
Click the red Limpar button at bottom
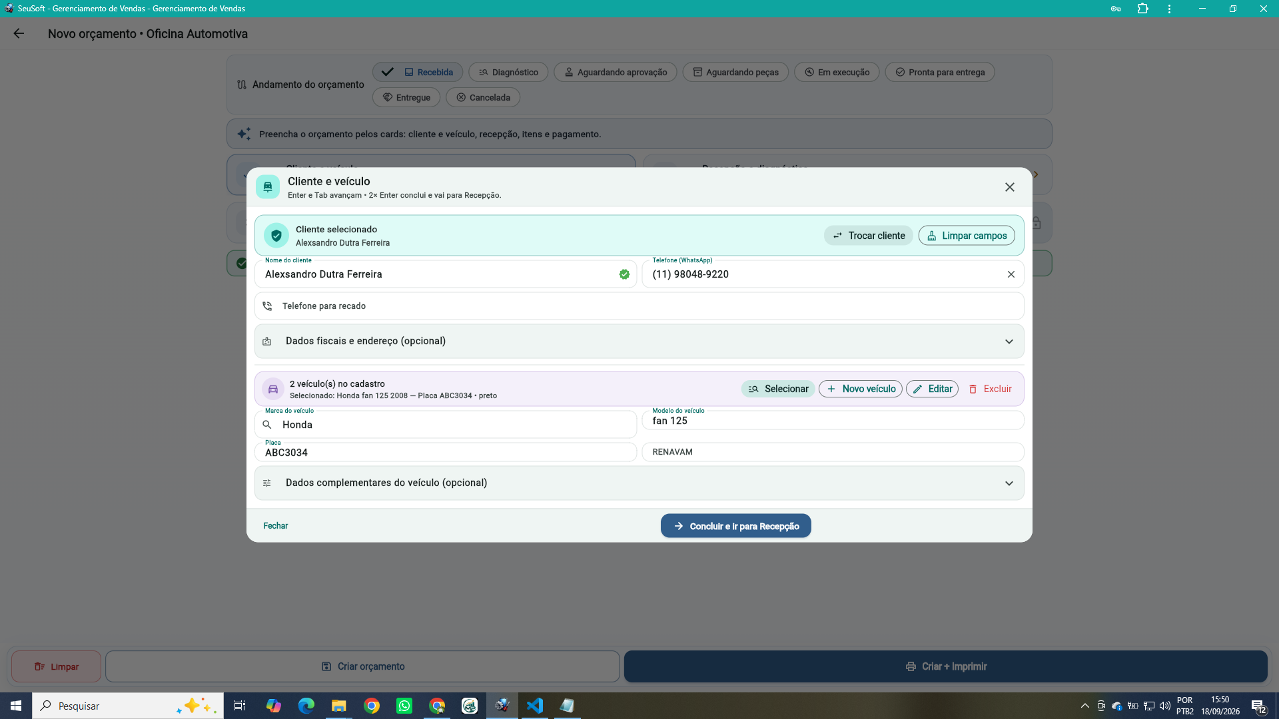point(56,666)
